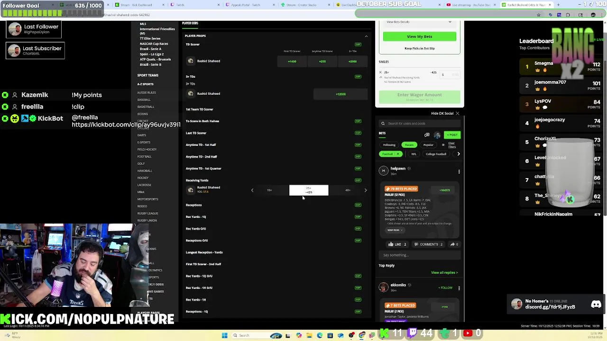Image resolution: width=607 pixels, height=341 pixels.
Task: Remove the 25+ single from bet slip
Action: coord(380,72)
